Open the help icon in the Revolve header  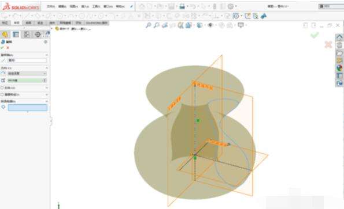coord(46,41)
